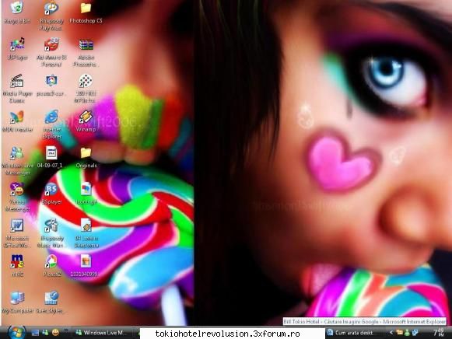The height and width of the screenshot is (339, 452).
Task: Launch the Rhapsody Play Music shortcut
Action: [x=51, y=16]
